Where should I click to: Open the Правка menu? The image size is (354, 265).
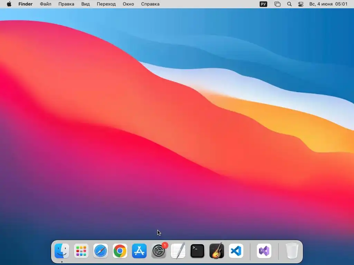[x=66, y=4]
